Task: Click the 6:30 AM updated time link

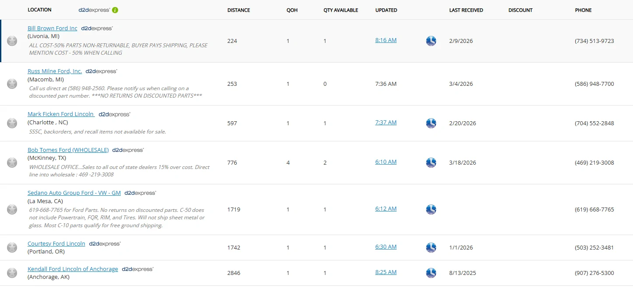Action: pos(386,247)
